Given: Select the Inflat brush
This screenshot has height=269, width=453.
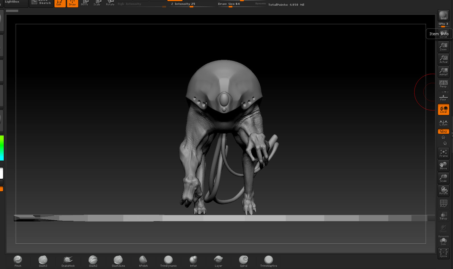Looking at the screenshot, I should click(193, 261).
